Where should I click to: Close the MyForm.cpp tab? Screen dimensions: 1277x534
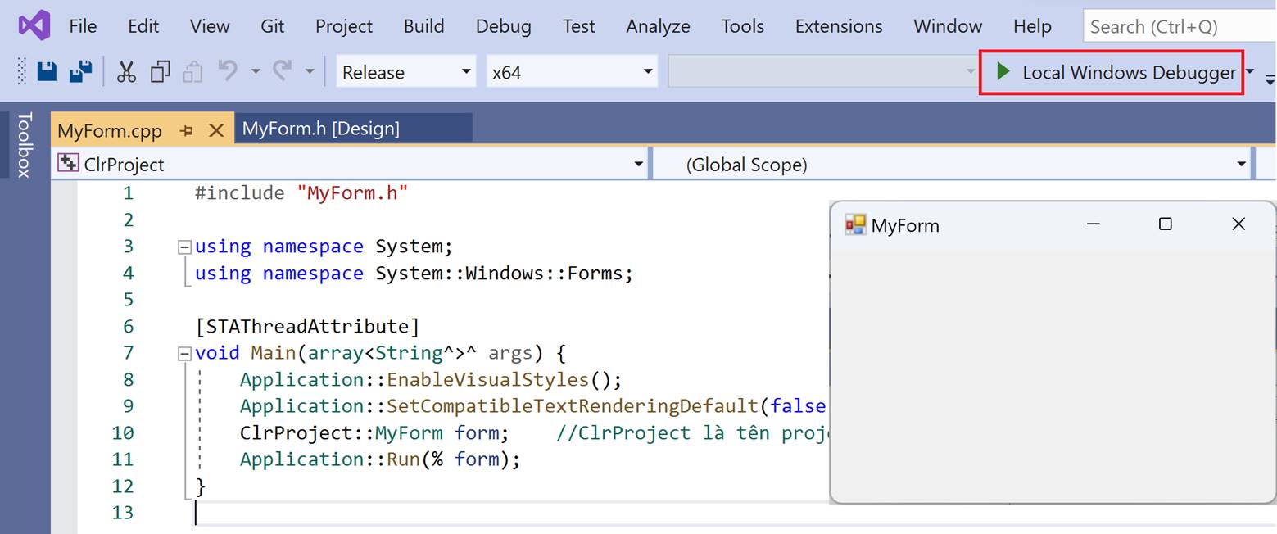[x=216, y=130]
